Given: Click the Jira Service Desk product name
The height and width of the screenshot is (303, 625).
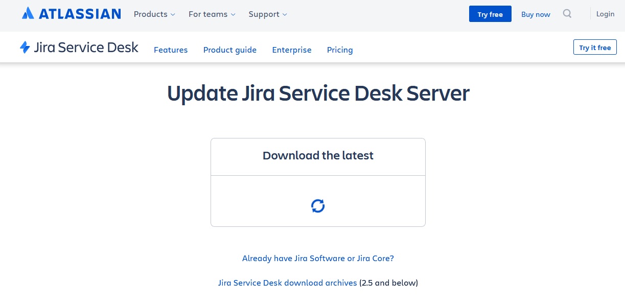Looking at the screenshot, I should tap(86, 48).
